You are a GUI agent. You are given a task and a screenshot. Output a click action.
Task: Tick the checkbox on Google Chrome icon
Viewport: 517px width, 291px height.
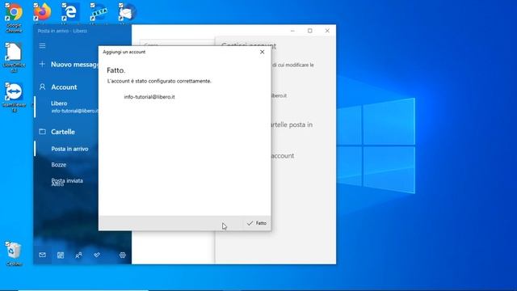tap(7, 6)
